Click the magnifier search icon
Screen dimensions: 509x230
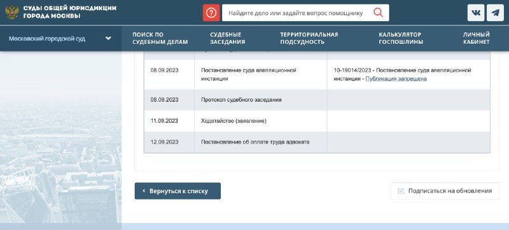(378, 13)
